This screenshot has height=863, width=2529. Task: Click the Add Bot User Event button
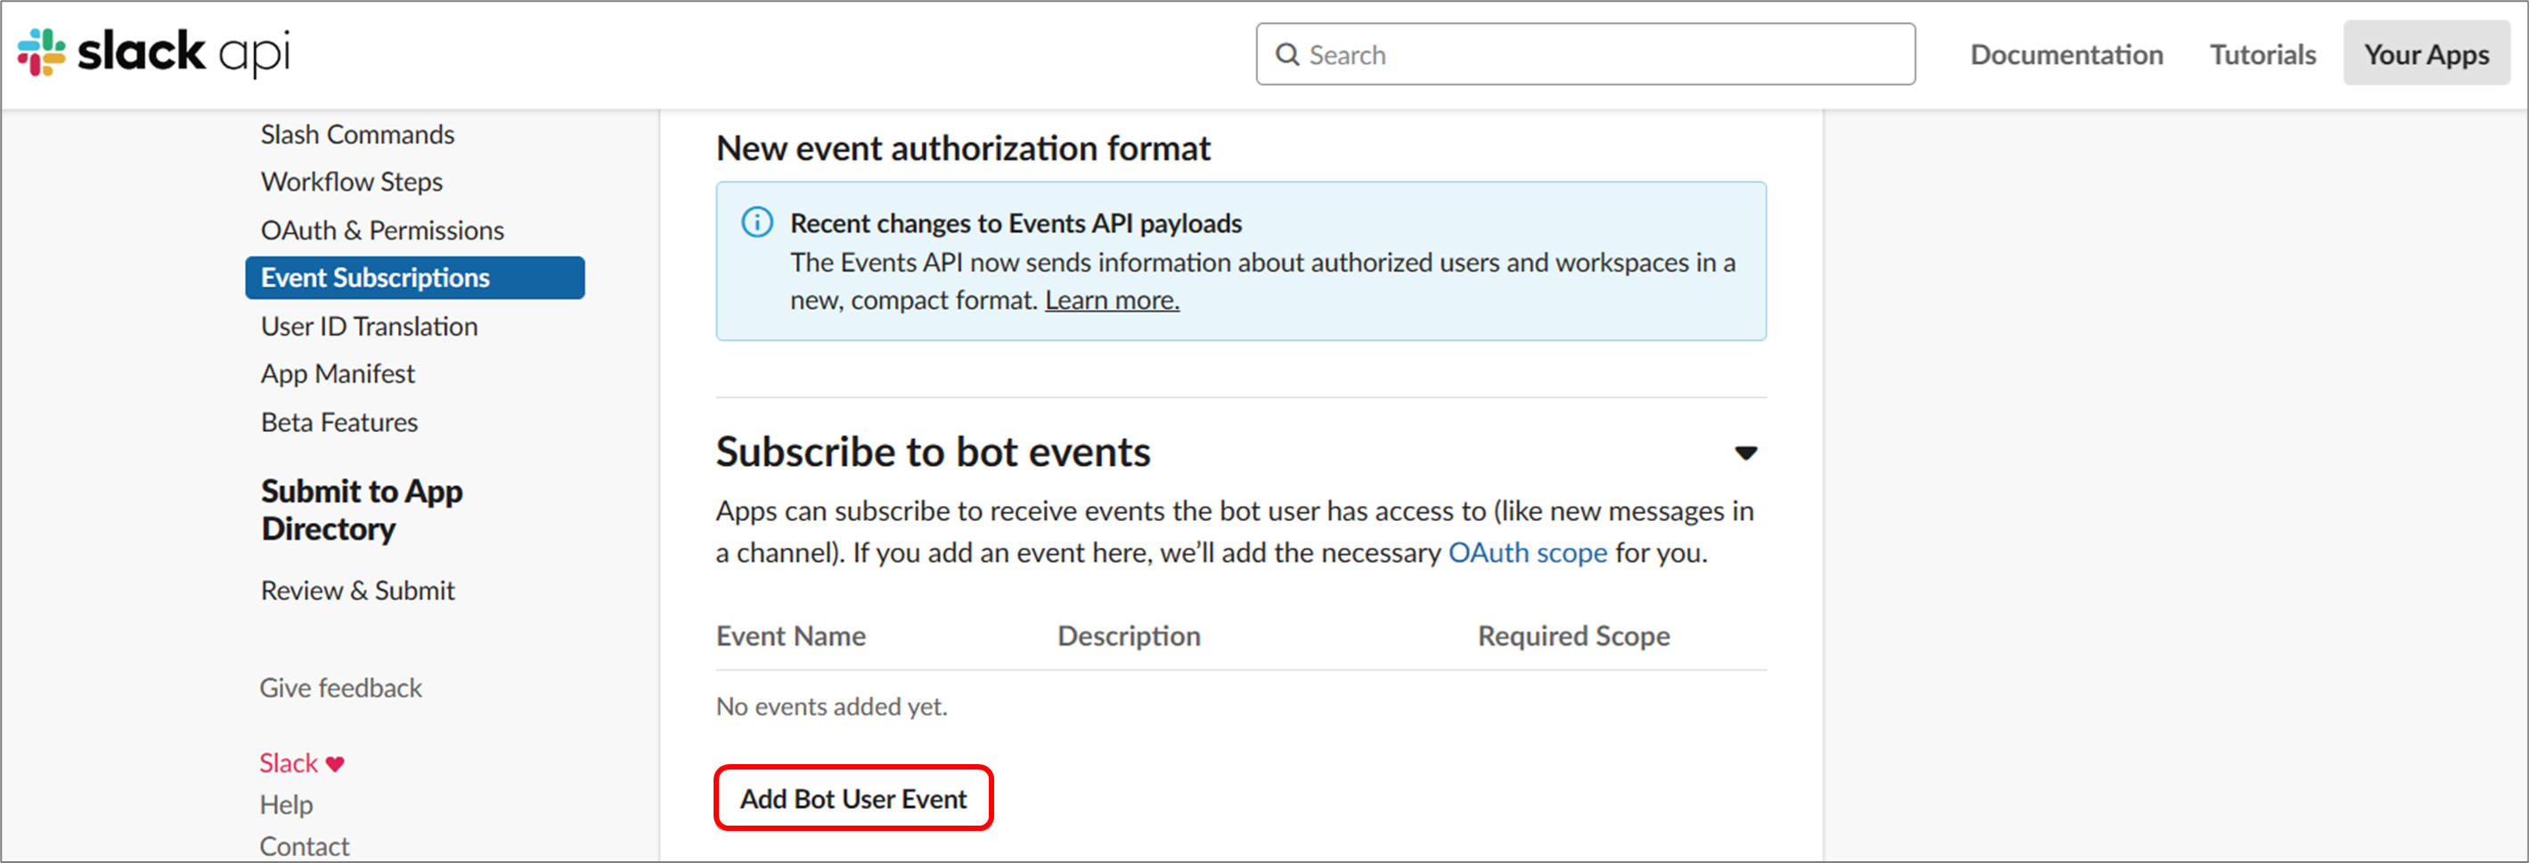[853, 798]
